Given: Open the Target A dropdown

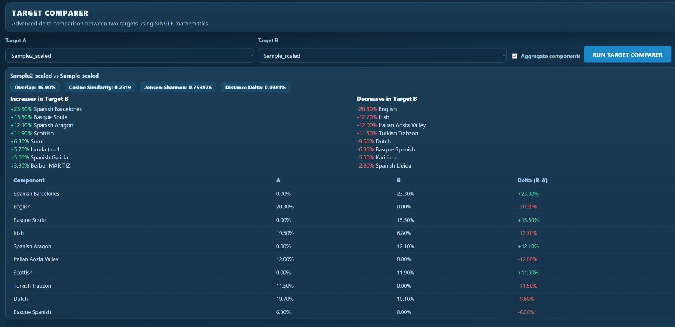Looking at the screenshot, I should [x=130, y=56].
